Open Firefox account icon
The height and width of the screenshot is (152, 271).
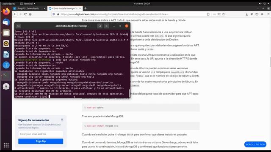coord(262,14)
